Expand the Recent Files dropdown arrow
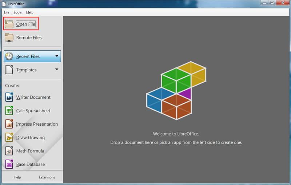Screen dimensions: 291x185 pos(57,56)
